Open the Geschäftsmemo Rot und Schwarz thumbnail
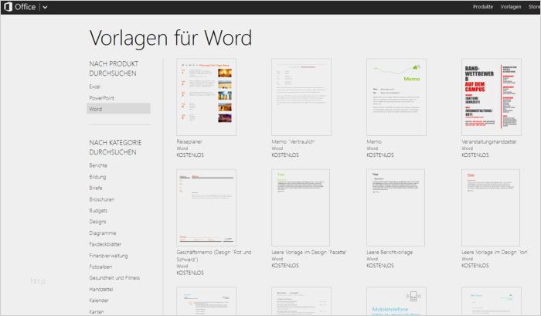Viewport: 541px width, 316px height. (206, 208)
